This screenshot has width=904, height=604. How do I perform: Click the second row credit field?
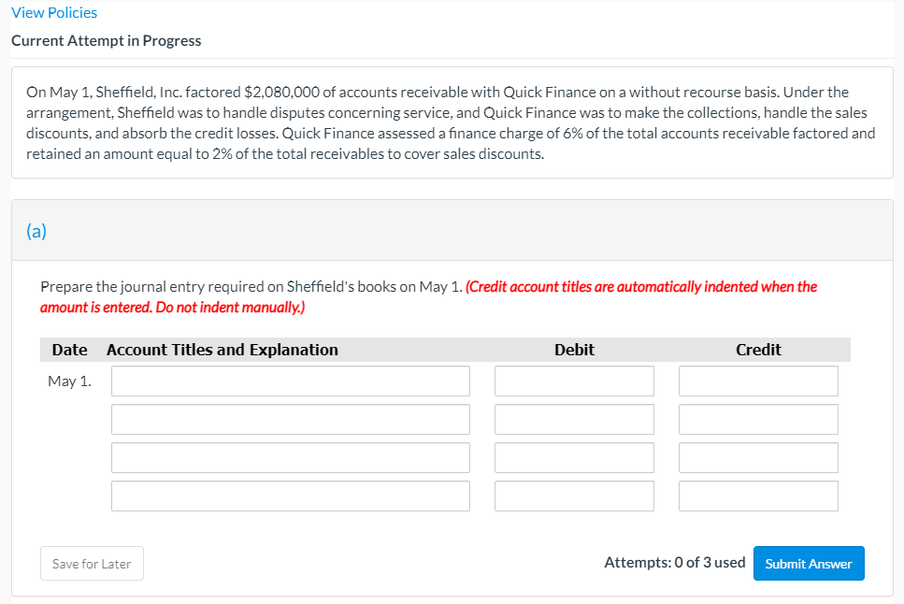tap(758, 420)
